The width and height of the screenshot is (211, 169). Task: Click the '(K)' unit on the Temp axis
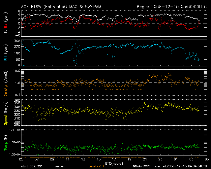(6, 138)
